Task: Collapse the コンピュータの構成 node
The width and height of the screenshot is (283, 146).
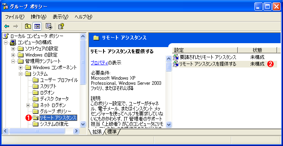Action: point(6,42)
